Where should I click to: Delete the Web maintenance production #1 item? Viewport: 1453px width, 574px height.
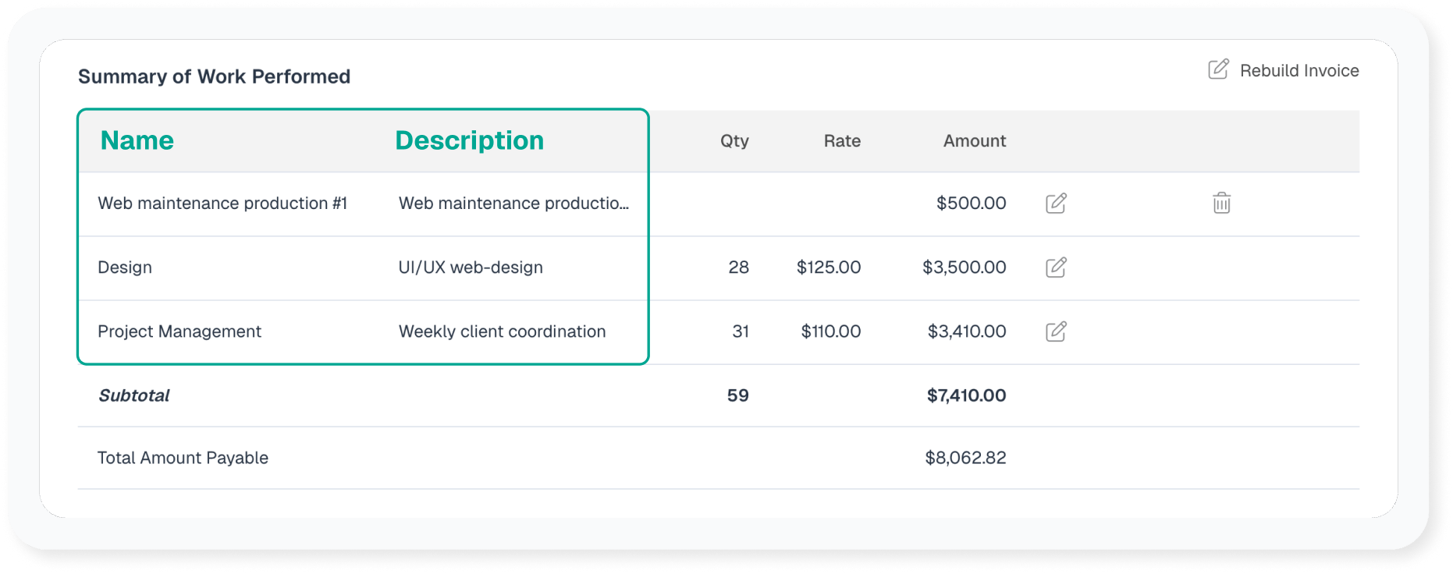(1221, 204)
